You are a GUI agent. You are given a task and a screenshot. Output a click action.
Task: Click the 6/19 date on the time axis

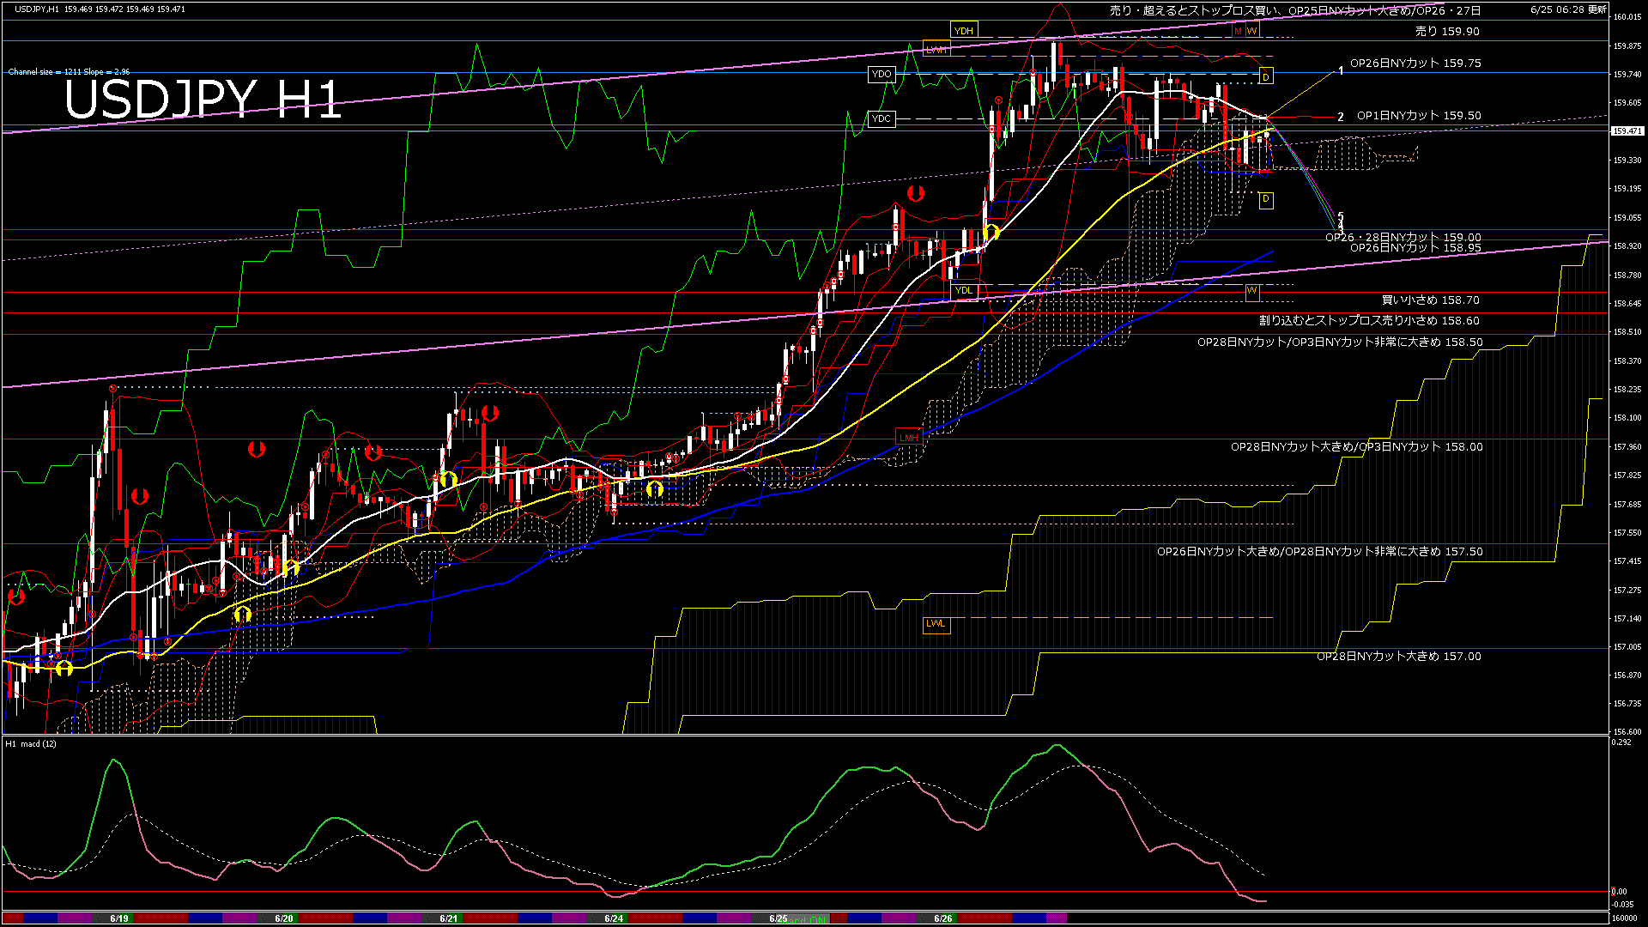[119, 918]
